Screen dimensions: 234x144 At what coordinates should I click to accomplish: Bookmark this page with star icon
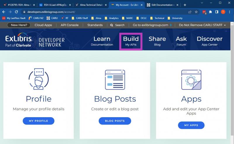(196, 12)
